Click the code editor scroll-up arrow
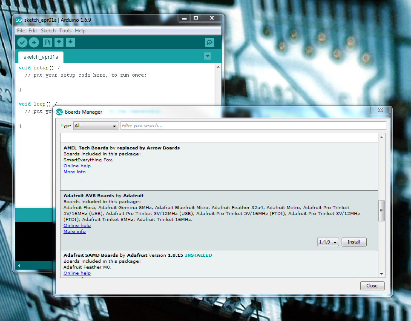411x321 pixels. point(218,67)
